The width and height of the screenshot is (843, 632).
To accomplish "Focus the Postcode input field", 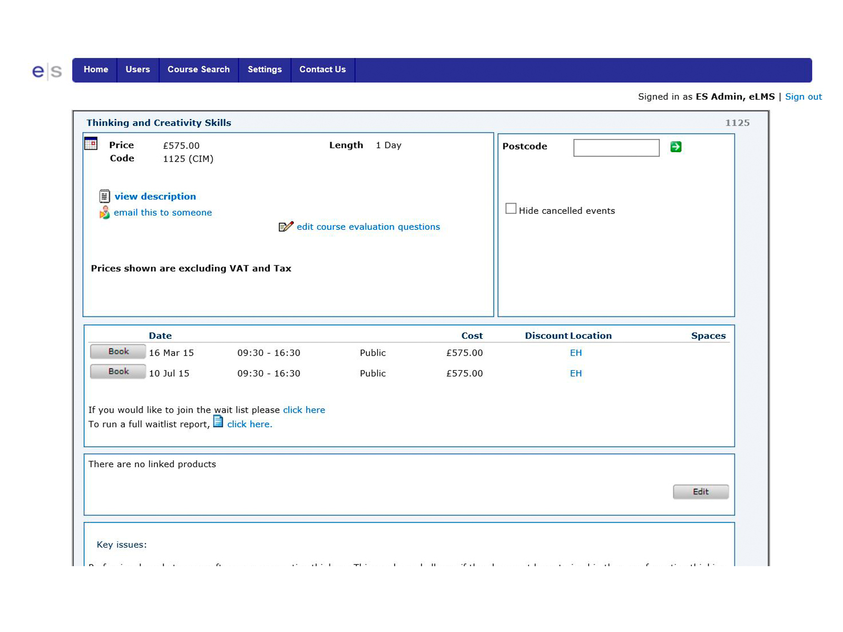I will [x=616, y=147].
